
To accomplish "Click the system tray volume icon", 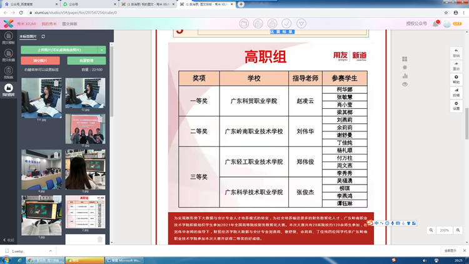I will (x=425, y=260).
